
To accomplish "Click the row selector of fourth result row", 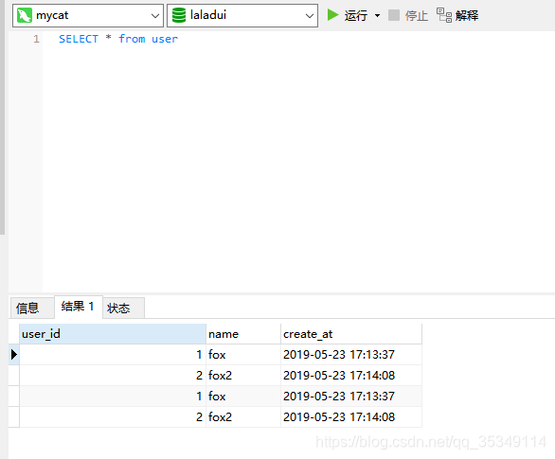I will coord(14,417).
